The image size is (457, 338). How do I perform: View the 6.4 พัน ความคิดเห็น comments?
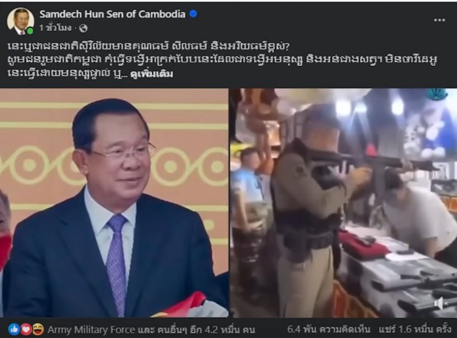tap(328, 329)
